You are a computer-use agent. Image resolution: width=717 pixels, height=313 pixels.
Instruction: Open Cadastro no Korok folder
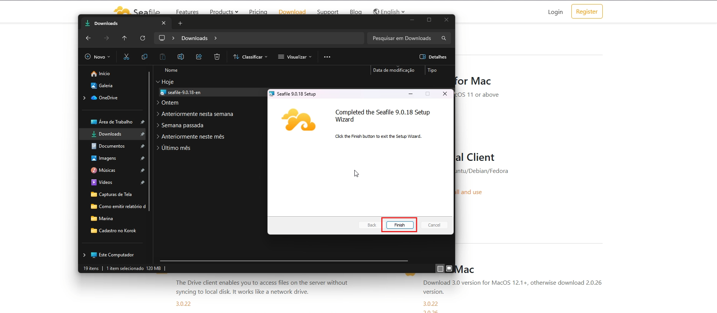click(x=113, y=231)
